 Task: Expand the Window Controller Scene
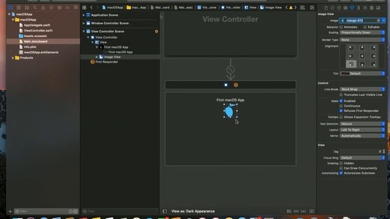(84, 23)
